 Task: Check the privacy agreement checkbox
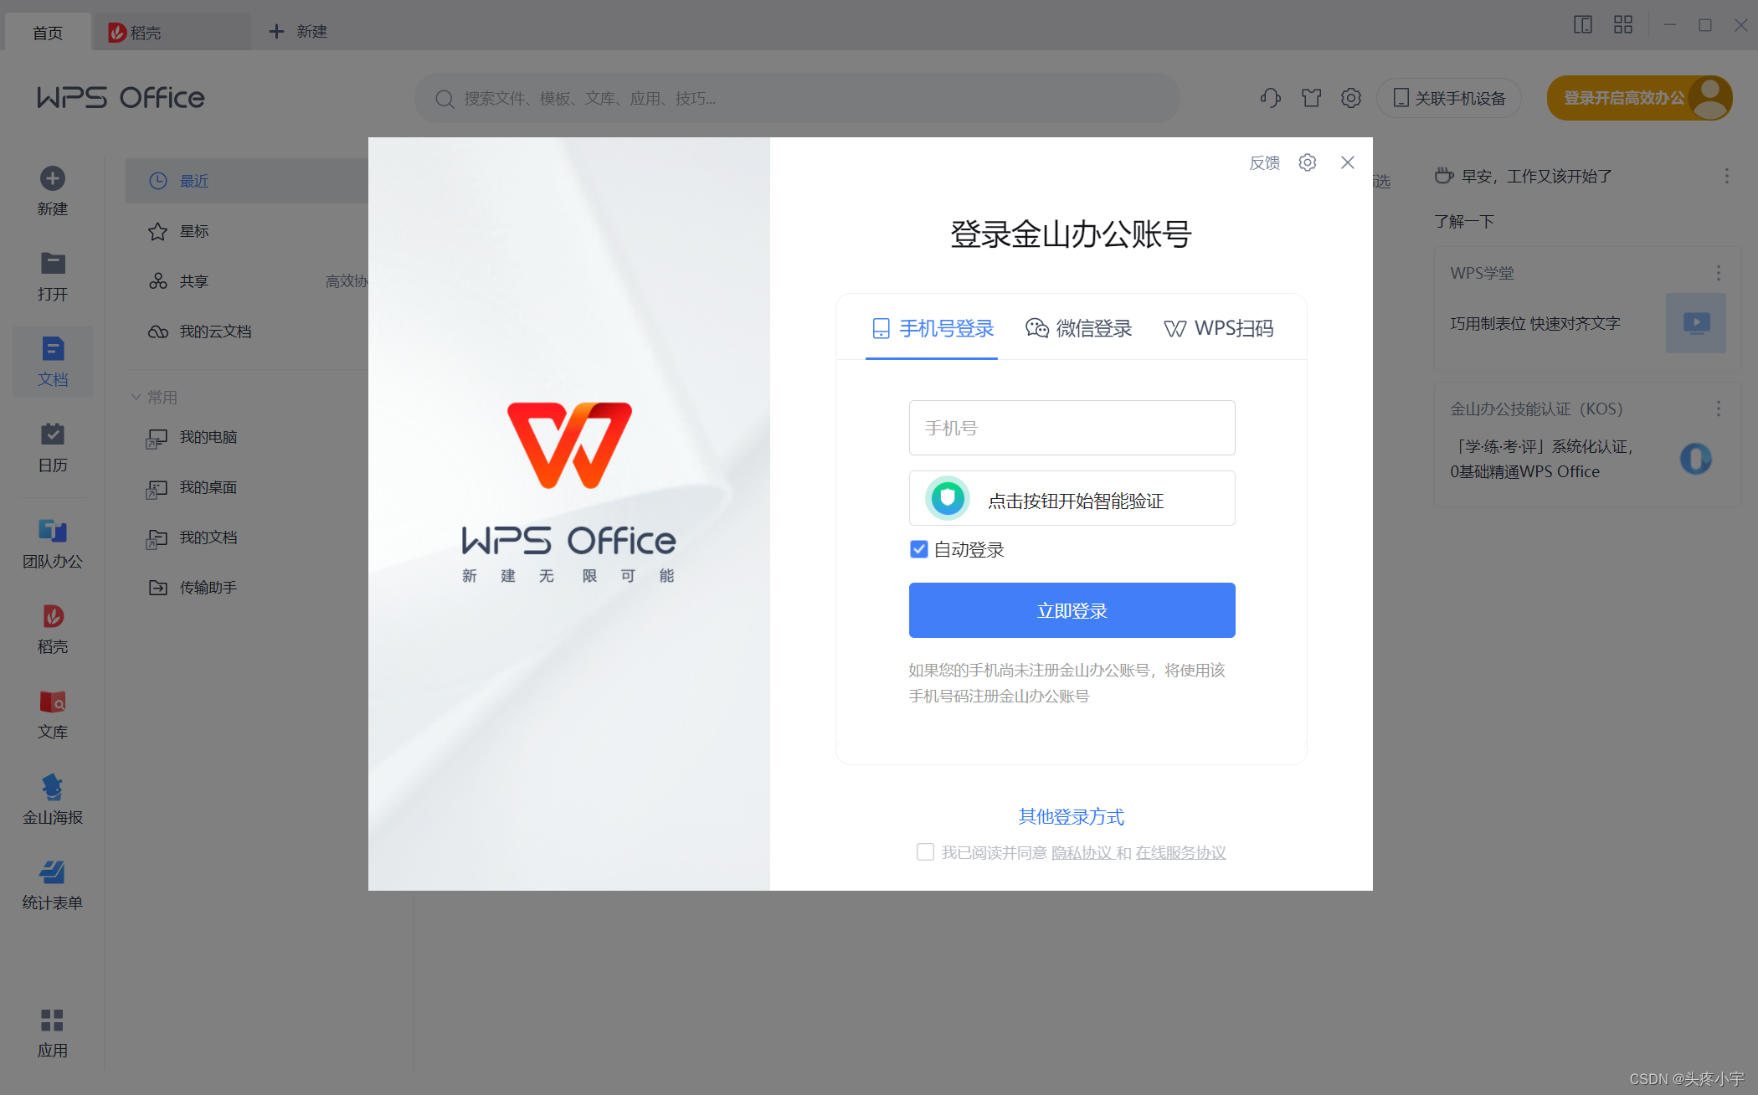pyautogui.click(x=925, y=852)
